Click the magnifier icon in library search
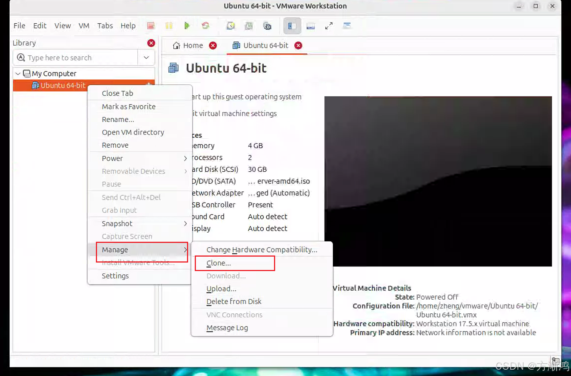This screenshot has width=571, height=376. tap(21, 57)
